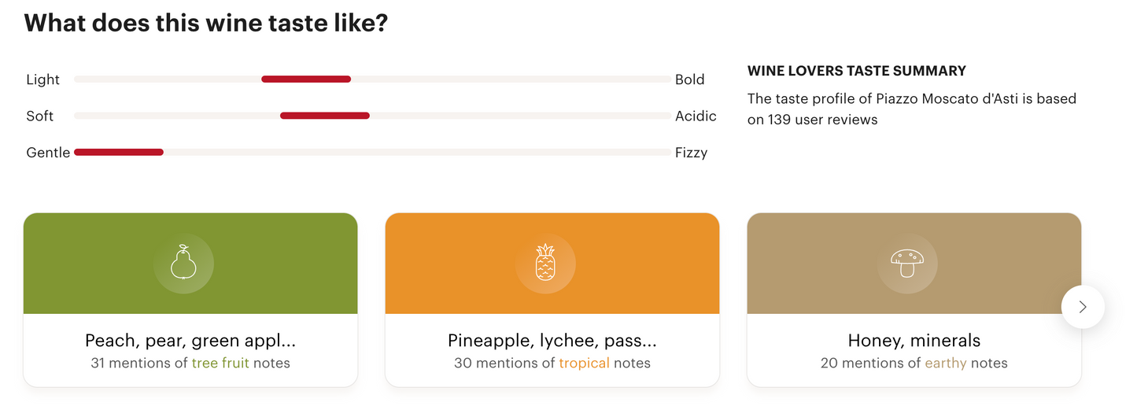The height and width of the screenshot is (406, 1137).
Task: Click the 20 mentions earthy text
Action: 914,363
